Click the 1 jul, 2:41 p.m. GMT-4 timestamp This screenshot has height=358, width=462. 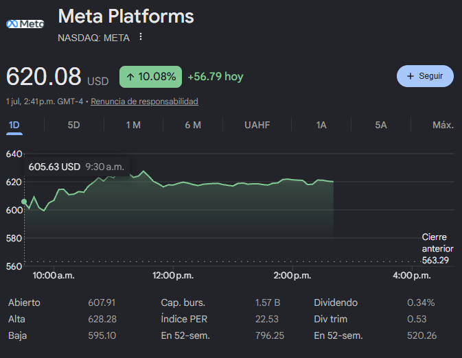pos(45,102)
